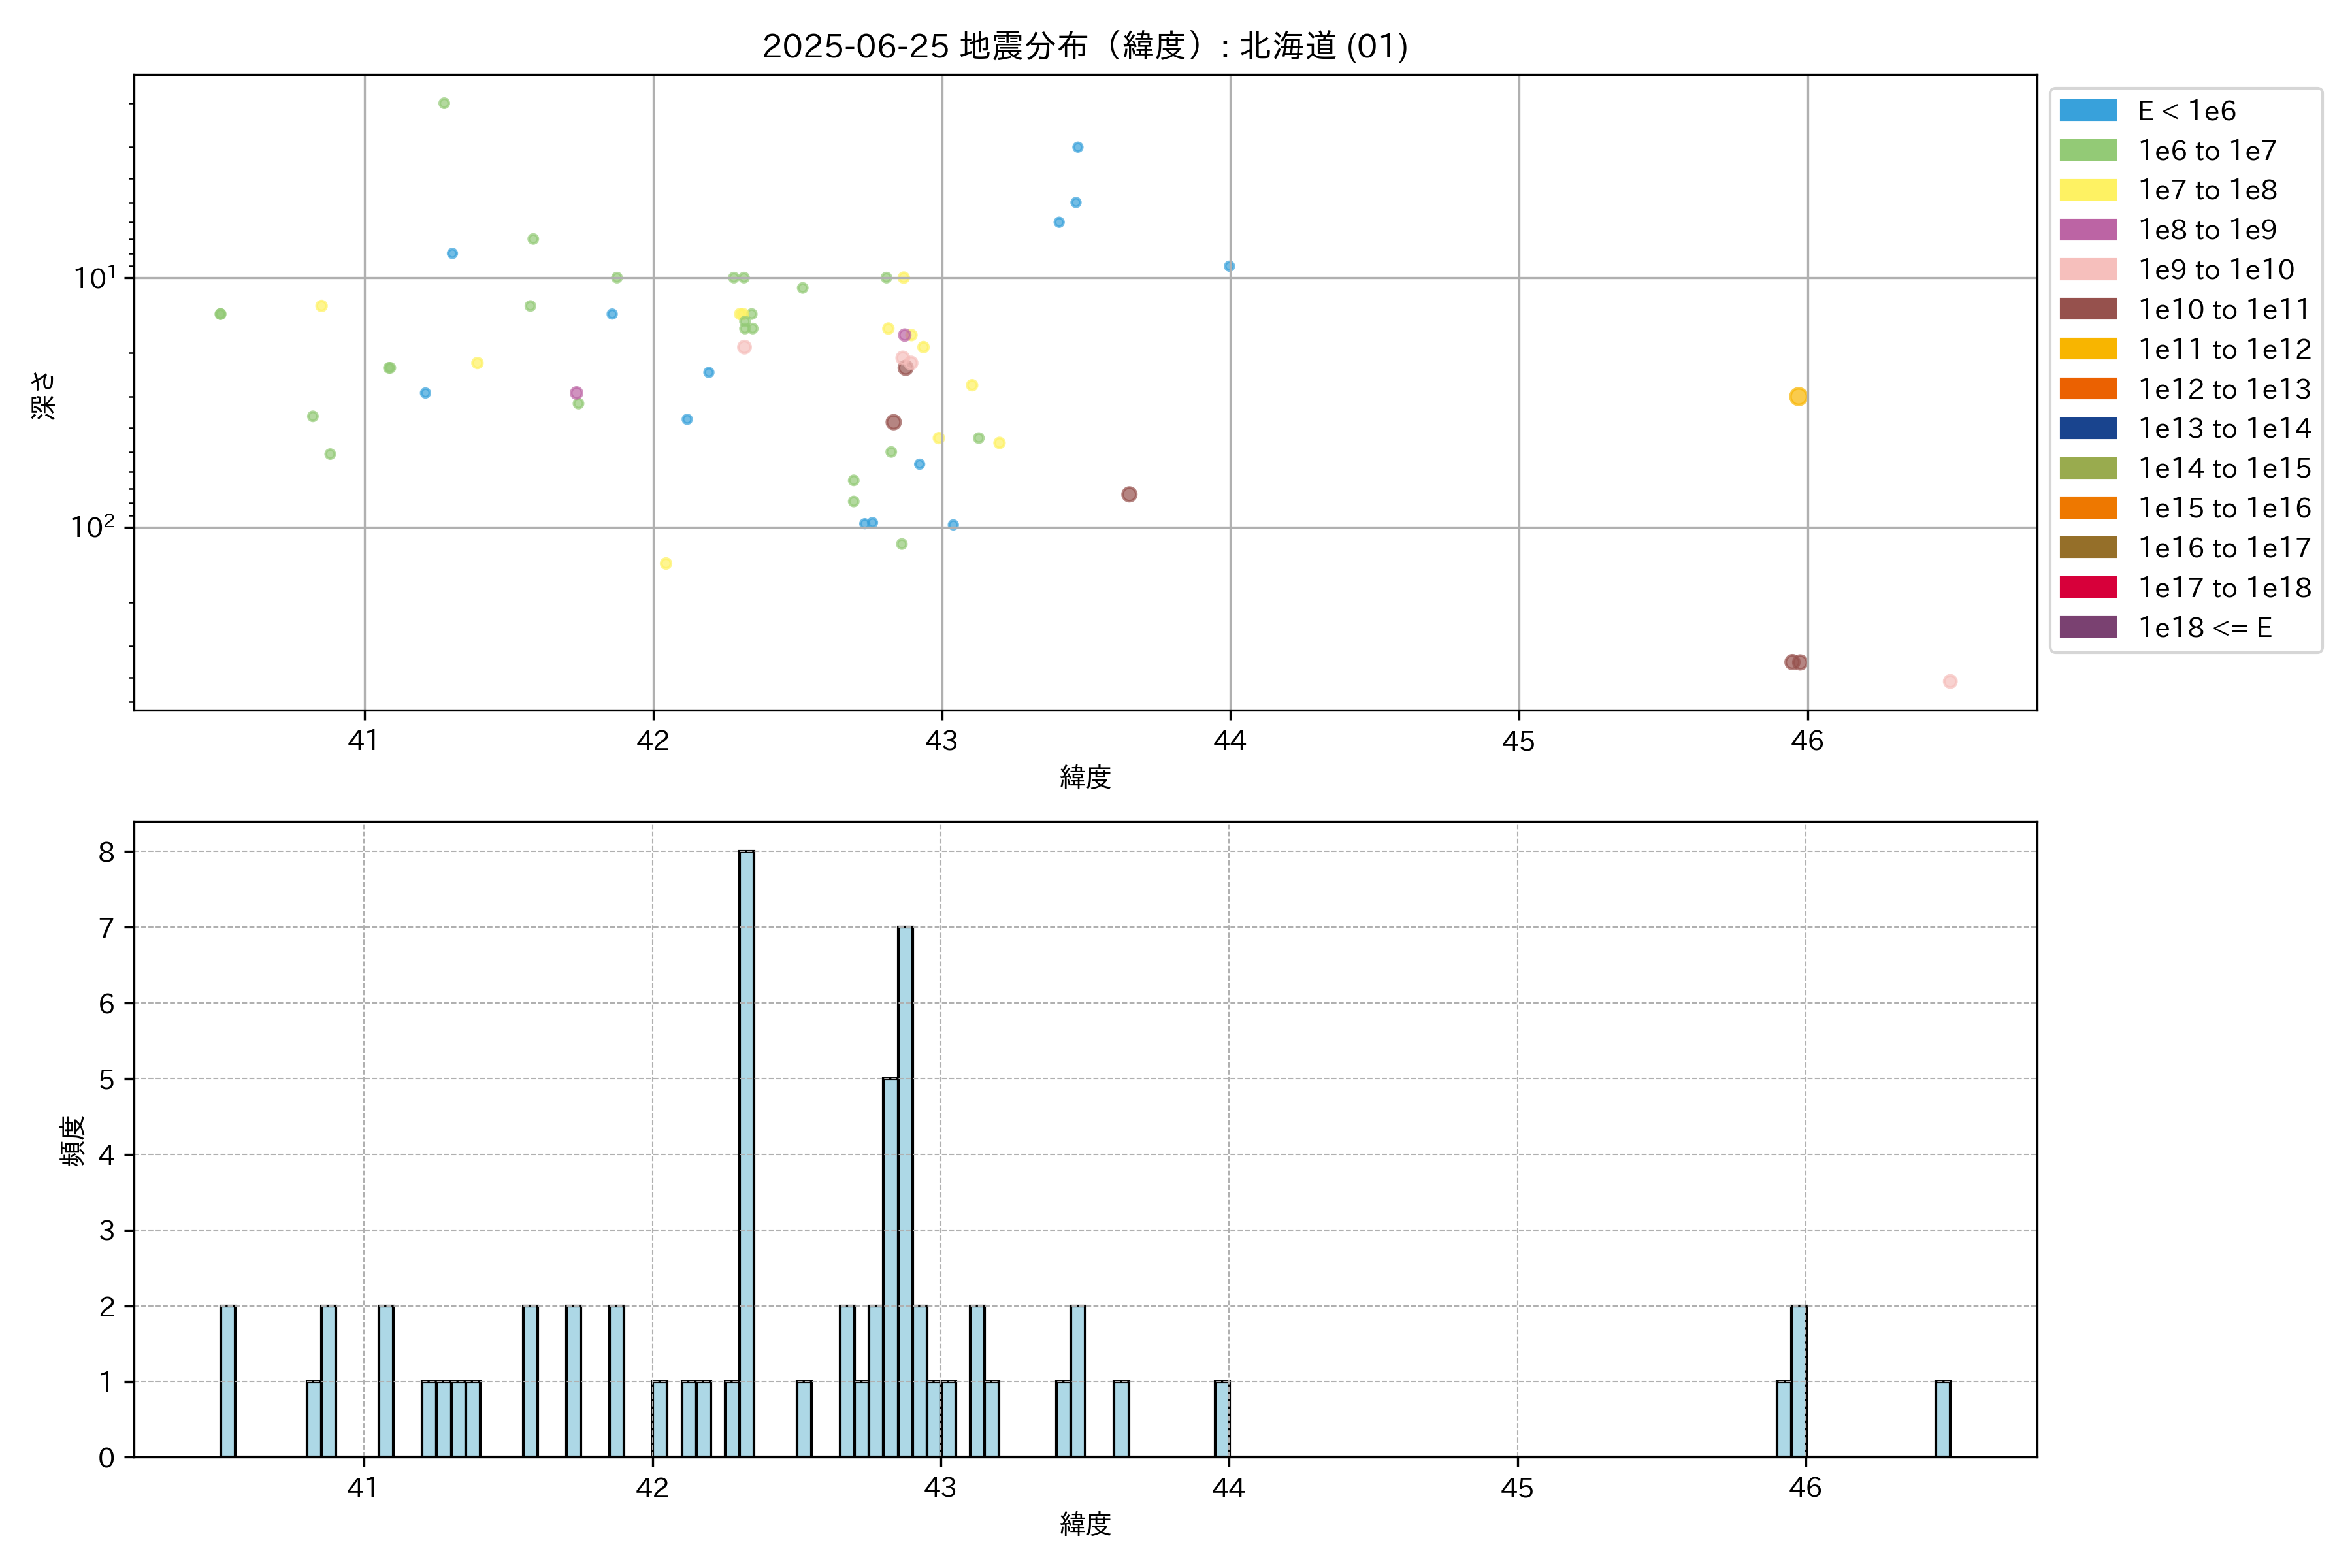Click the pink scatter point past latitude 46
This screenshot has height=1568, width=2352.
(x=1949, y=681)
